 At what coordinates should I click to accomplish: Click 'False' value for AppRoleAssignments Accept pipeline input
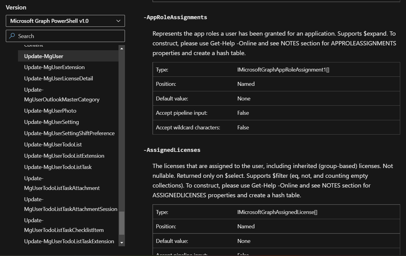point(243,113)
